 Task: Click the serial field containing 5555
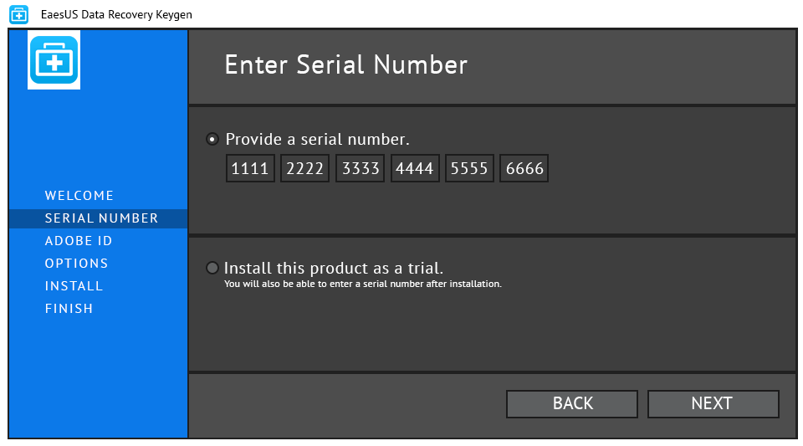click(x=469, y=168)
